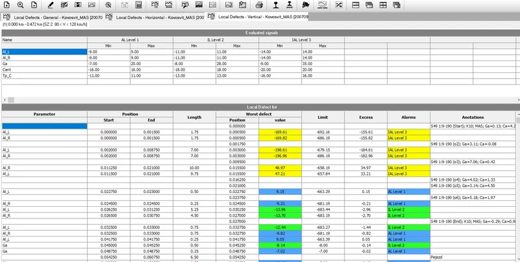The height and width of the screenshot is (262, 520).
Task: Click the Length column header
Action: [194, 117]
